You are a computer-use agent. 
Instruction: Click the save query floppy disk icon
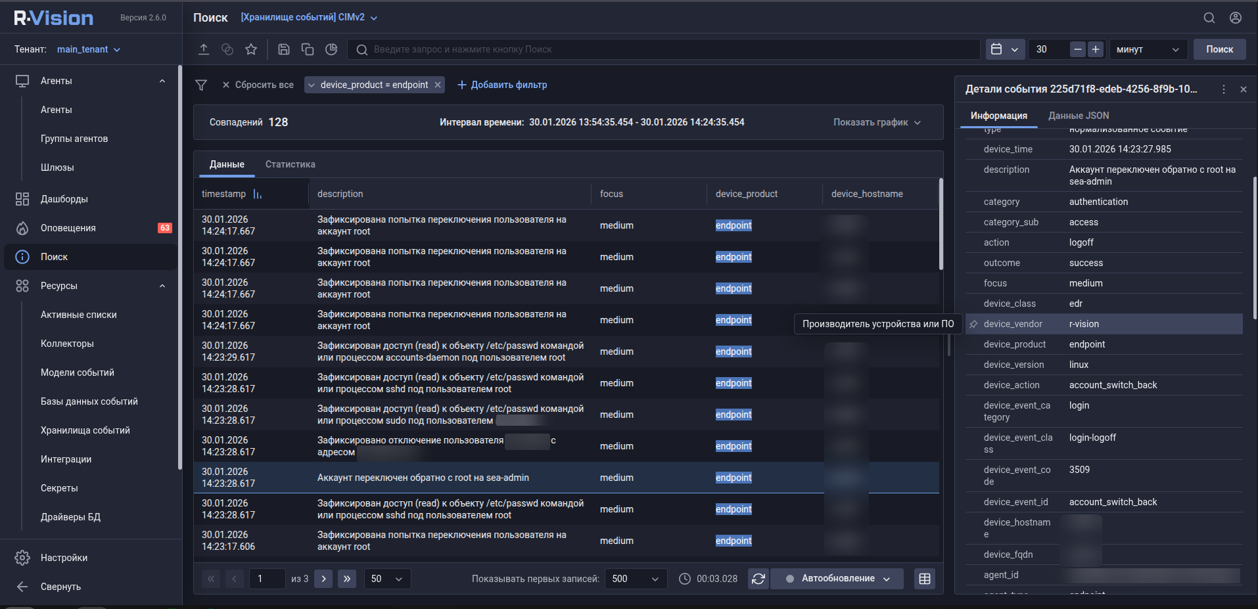coord(284,49)
